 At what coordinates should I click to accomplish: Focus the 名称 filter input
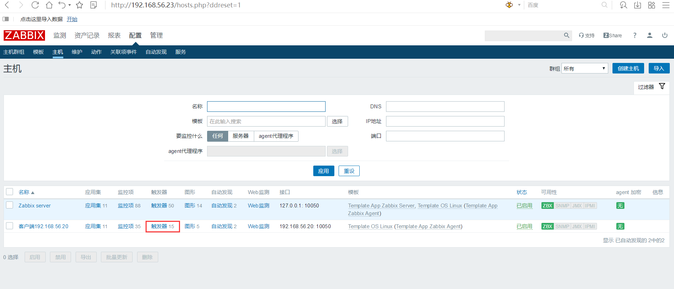pyautogui.click(x=266, y=107)
